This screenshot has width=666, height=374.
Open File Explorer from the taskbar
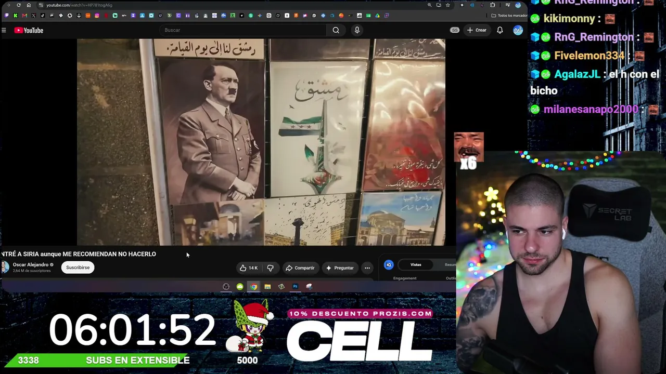pyautogui.click(x=267, y=287)
